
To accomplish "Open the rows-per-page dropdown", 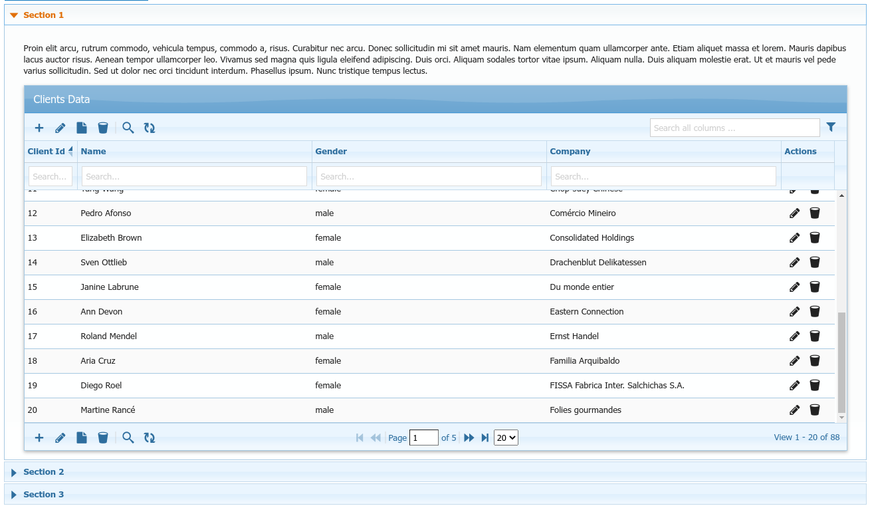I will [x=506, y=438].
